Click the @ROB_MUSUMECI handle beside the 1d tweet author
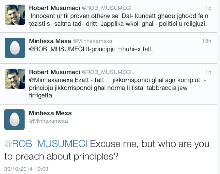The width and height of the screenshot is (220, 174). click(106, 8)
